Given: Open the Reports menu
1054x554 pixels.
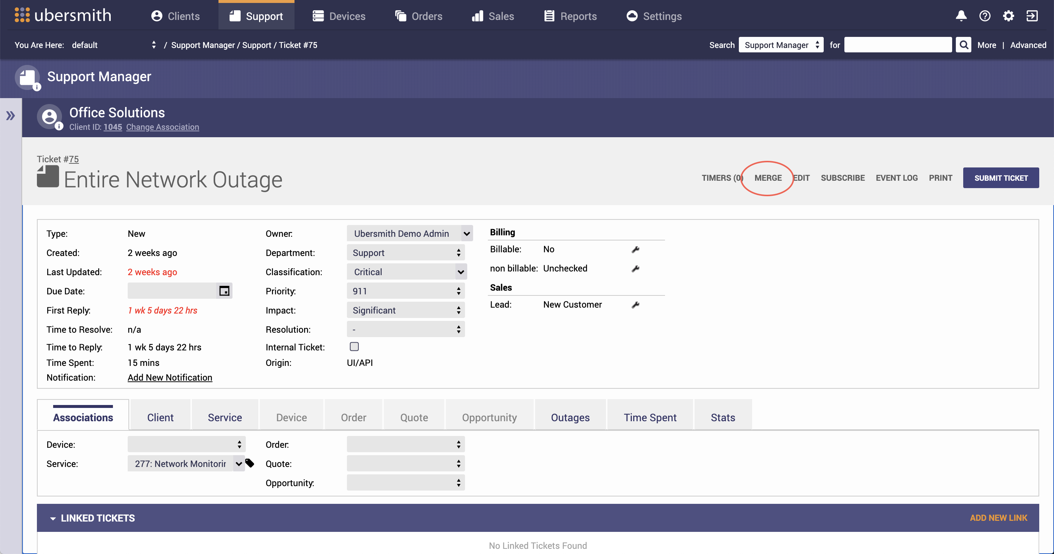Looking at the screenshot, I should pyautogui.click(x=571, y=16).
